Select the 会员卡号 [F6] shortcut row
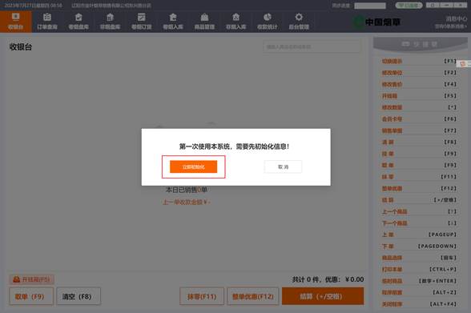 click(x=419, y=119)
